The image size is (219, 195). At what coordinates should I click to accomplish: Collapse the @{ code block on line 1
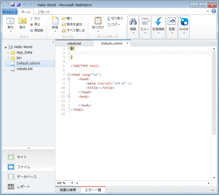pyautogui.click(x=69, y=48)
